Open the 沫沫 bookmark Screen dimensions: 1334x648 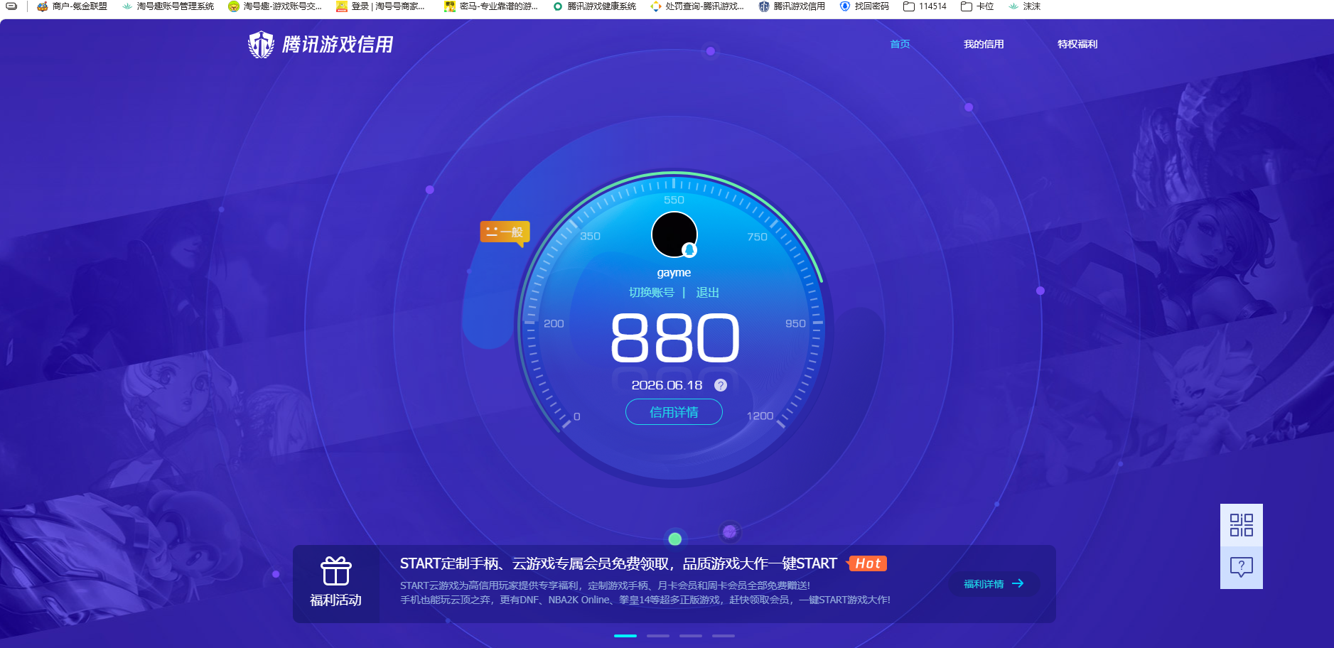[x=1024, y=6]
